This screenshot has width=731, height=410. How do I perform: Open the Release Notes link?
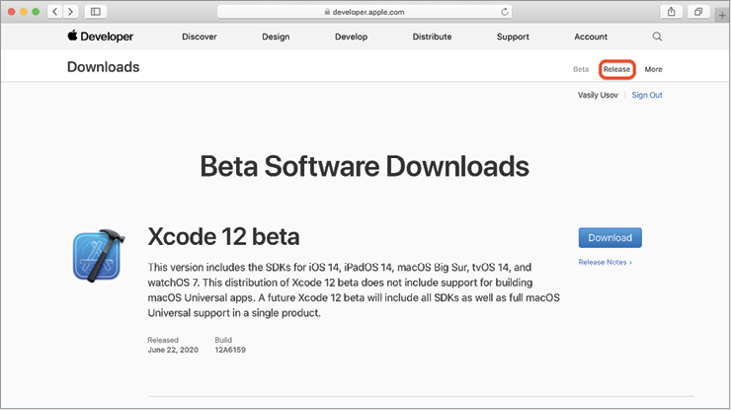coord(605,263)
